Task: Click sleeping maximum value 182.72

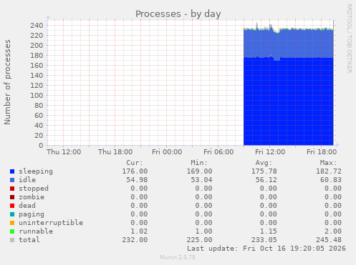Action: 329,171
